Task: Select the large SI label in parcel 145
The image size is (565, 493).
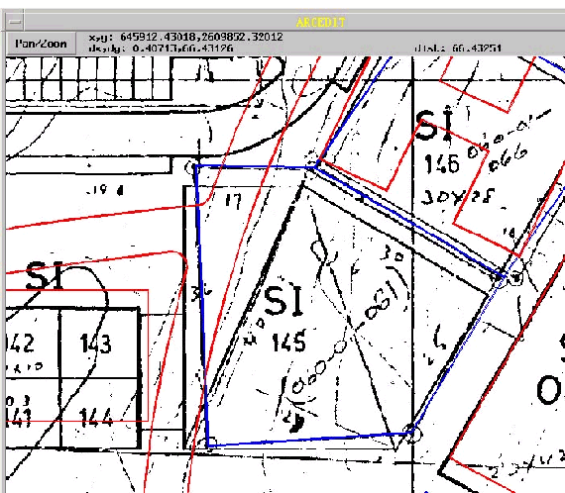Action: (283, 300)
